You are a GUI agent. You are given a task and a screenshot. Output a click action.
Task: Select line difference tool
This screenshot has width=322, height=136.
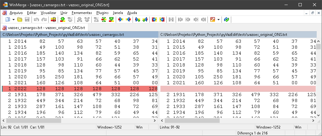click(x=53, y=20)
